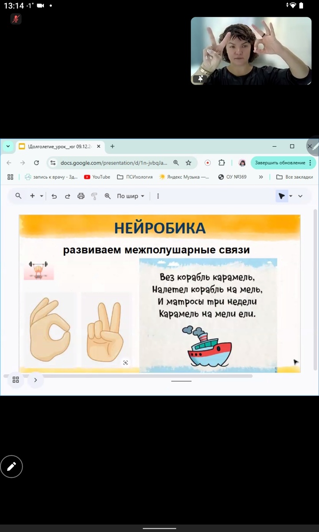The width and height of the screenshot is (319, 532).
Task: Open a new browser tab
Action: coord(113,146)
